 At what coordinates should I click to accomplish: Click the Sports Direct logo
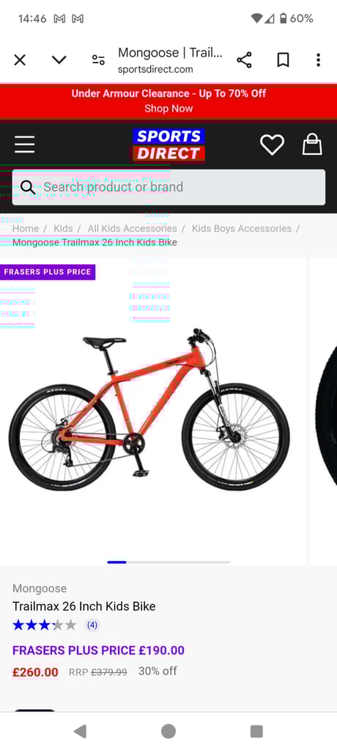(168, 145)
